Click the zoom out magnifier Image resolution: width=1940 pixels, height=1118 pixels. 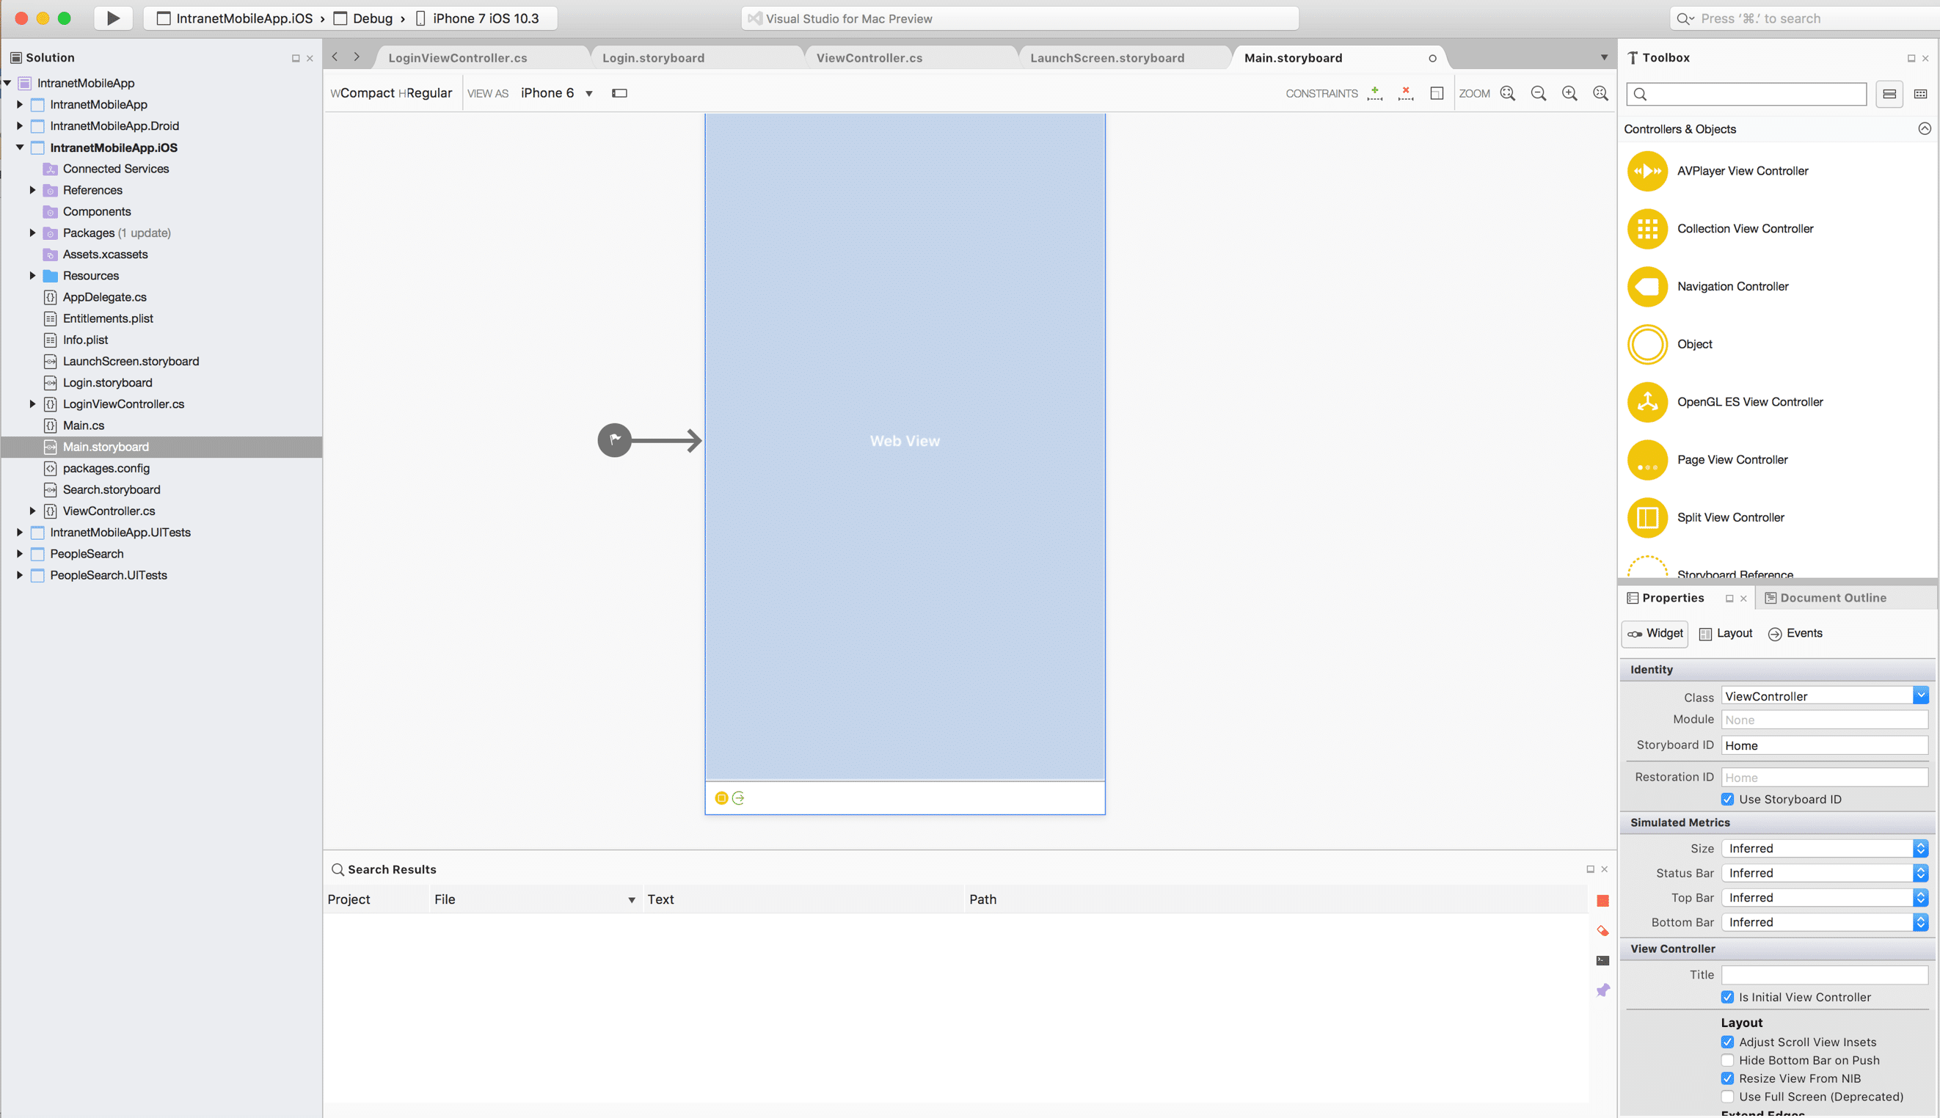point(1539,93)
